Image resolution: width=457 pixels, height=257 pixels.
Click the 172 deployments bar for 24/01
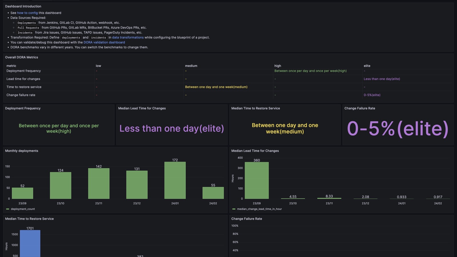coord(175,180)
